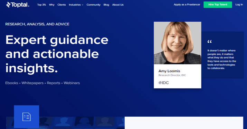
Task: Click the Research, Analysis, and Advice heading
Action: click(37, 24)
